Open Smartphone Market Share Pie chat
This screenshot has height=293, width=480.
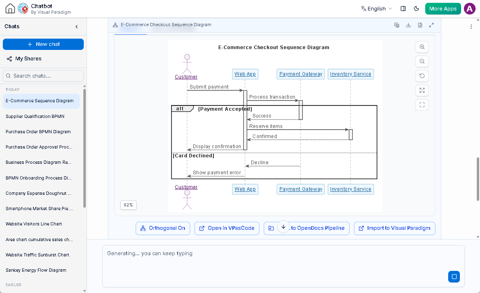click(41, 208)
